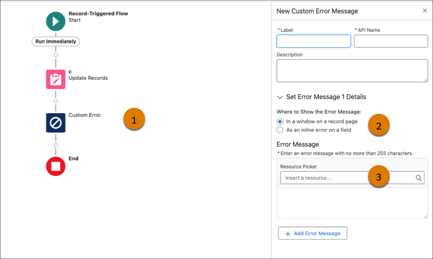The height and width of the screenshot is (259, 433).
Task: Open the Insert a resource combo box
Action: pos(346,178)
